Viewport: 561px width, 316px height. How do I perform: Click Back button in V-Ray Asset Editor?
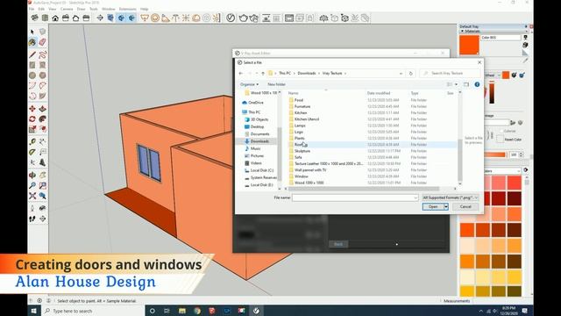point(338,244)
